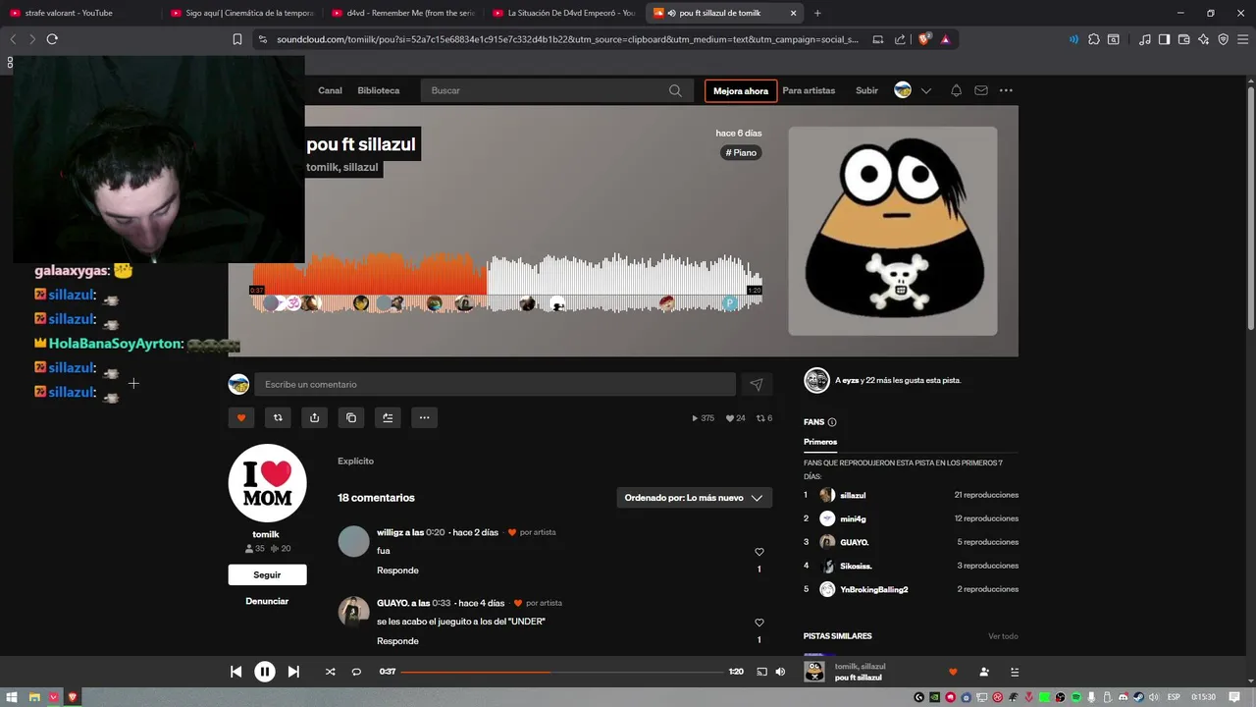Open the header more options dots
This screenshot has width=1256, height=707.
pos(1006,90)
